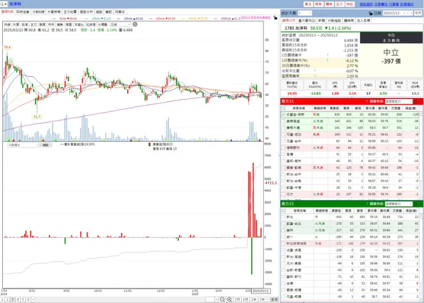This screenshot has height=303, width=424.
Task: Click help icon beside 佔股本比重
Action: [315, 71]
